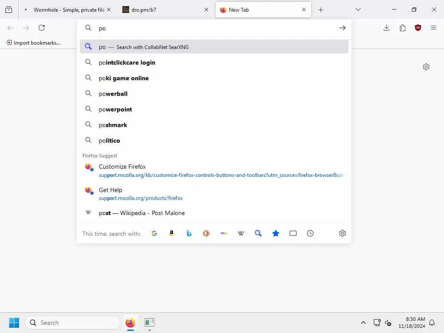Choose 'poshmark' suggestion
444x333 pixels.
tap(214, 124)
